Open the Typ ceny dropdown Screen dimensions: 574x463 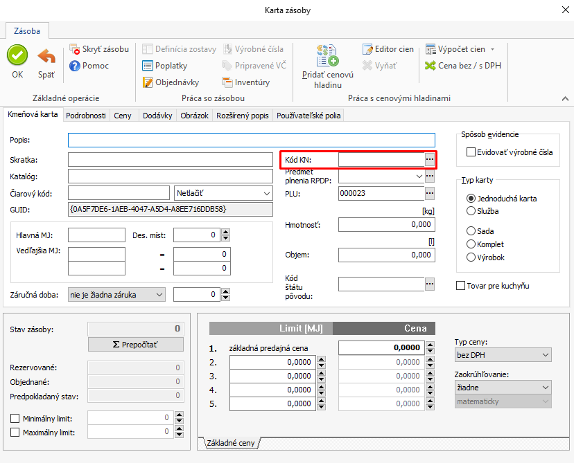503,355
